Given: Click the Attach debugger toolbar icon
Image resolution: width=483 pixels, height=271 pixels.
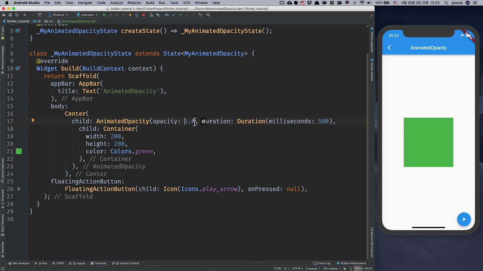Looking at the screenshot, I should (x=137, y=15).
